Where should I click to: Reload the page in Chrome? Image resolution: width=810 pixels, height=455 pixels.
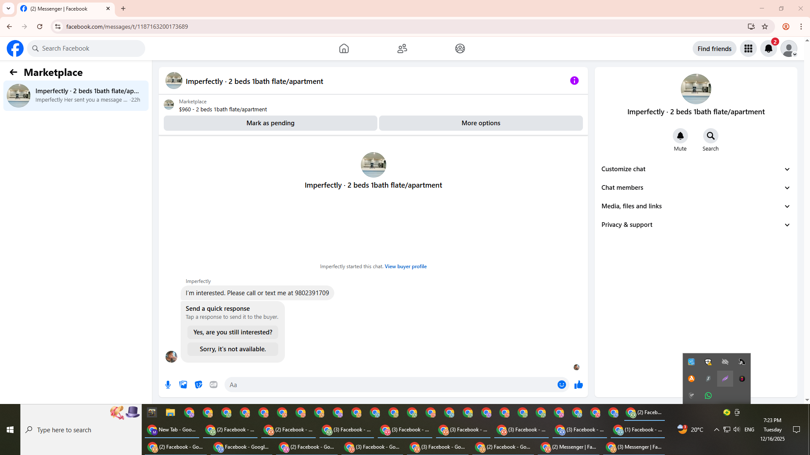(40, 27)
